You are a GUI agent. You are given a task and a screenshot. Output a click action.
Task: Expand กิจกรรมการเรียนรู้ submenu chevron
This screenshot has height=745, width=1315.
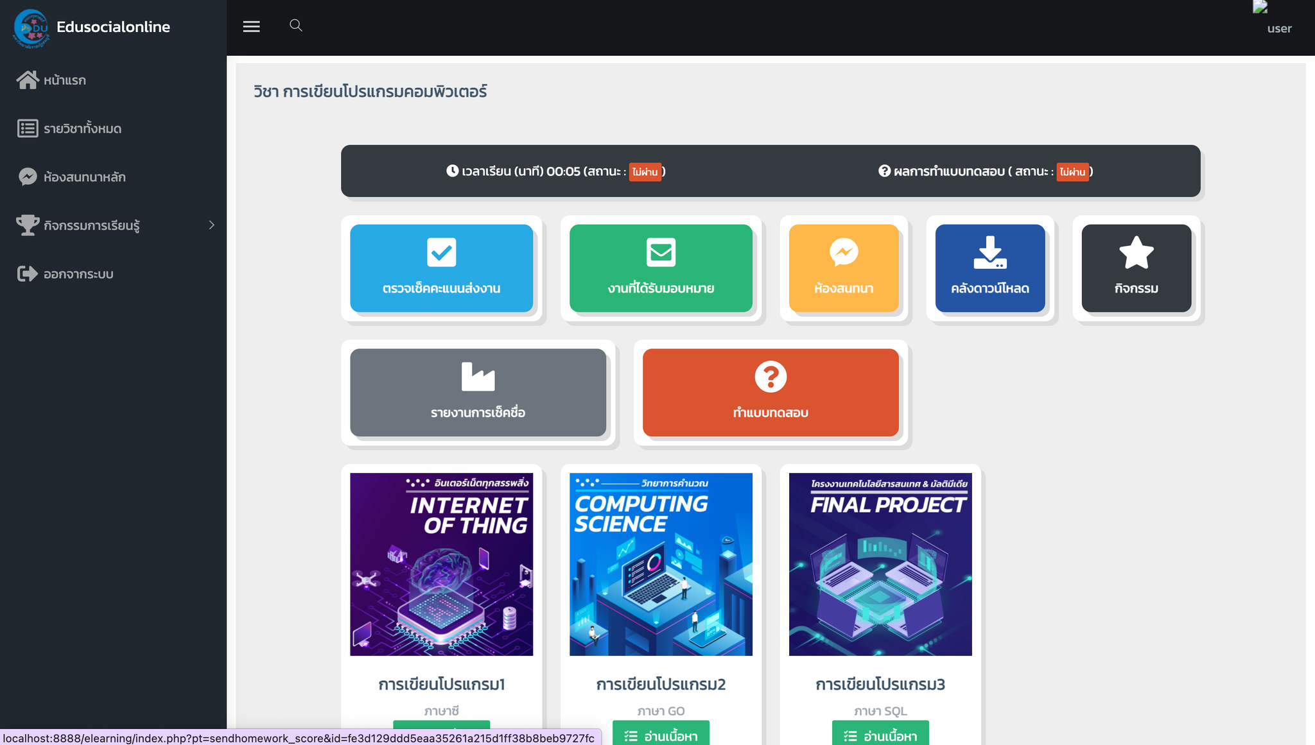tap(211, 225)
